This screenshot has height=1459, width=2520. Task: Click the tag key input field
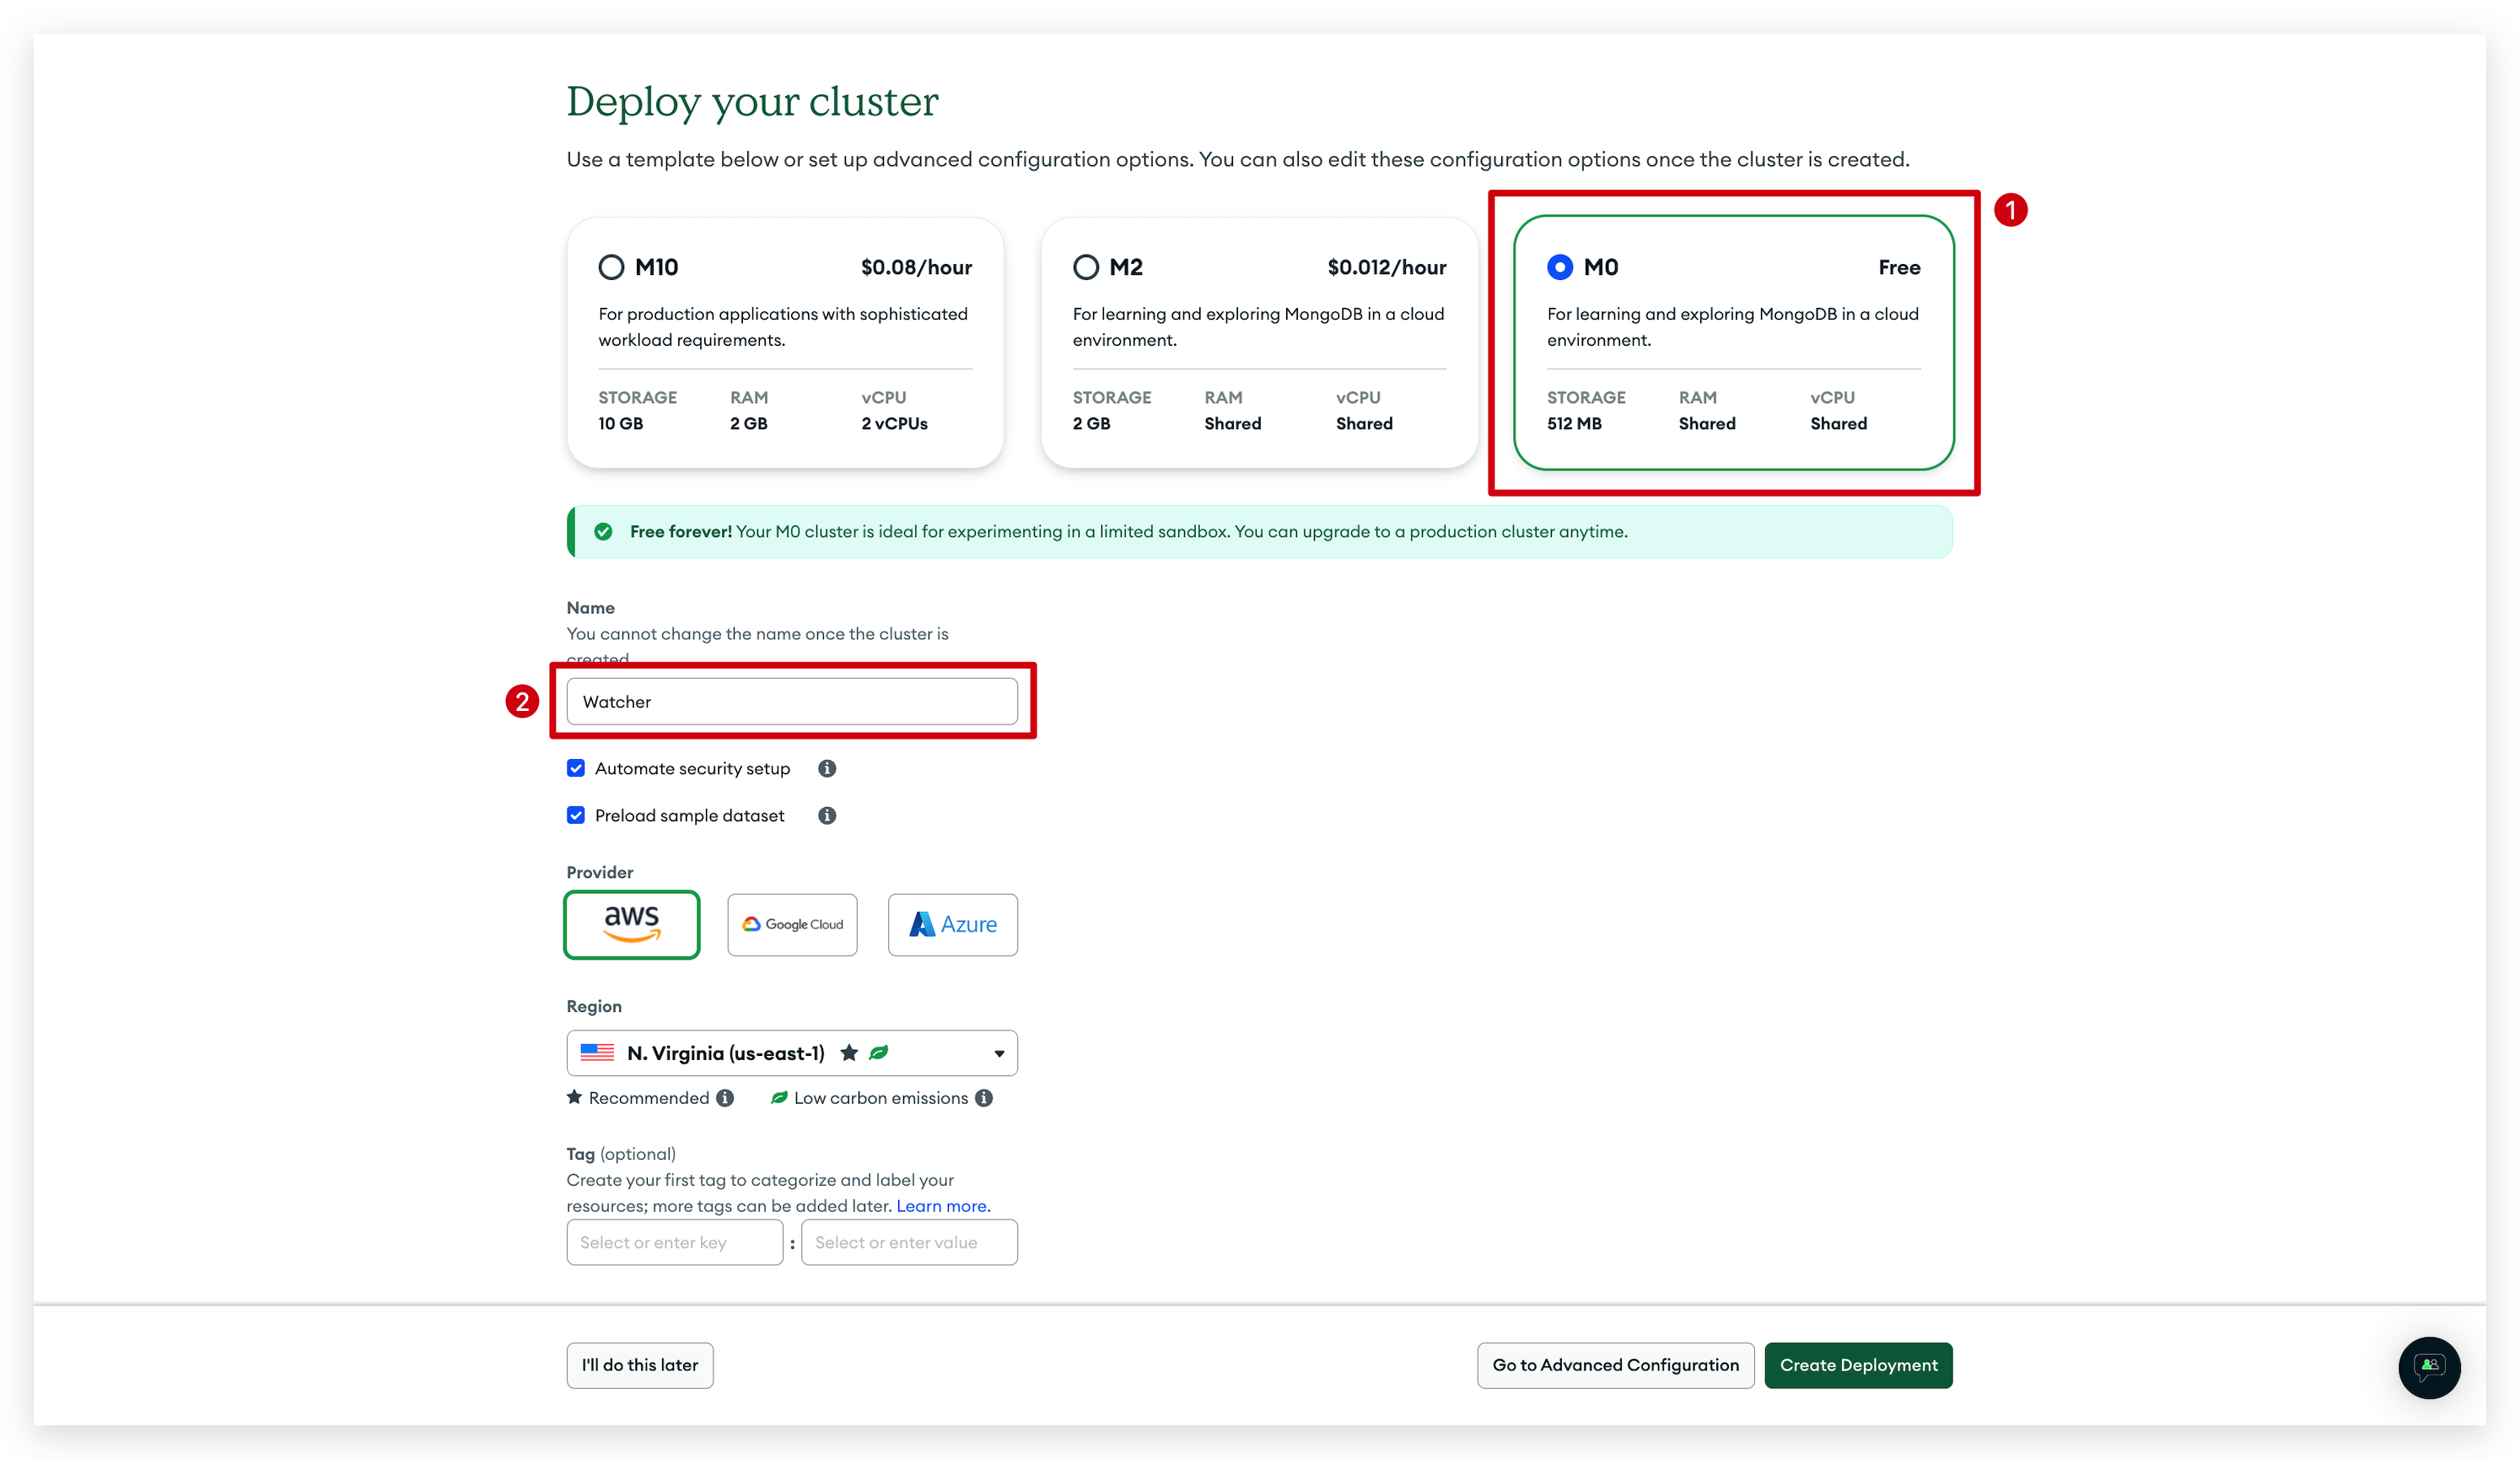point(675,1242)
